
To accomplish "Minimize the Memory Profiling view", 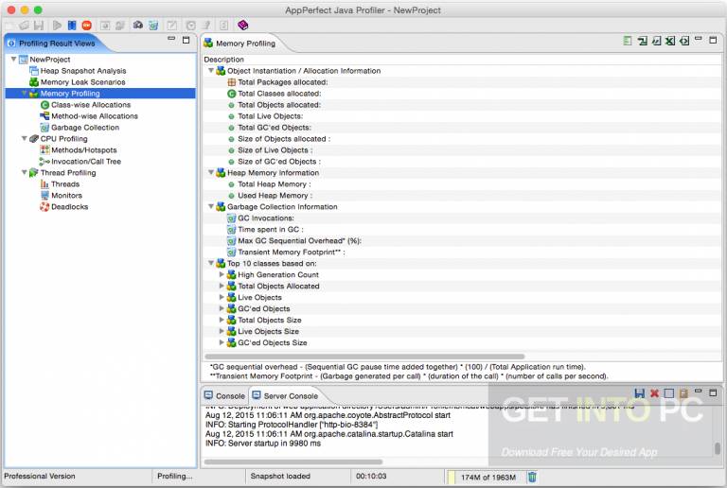I will (699, 39).
